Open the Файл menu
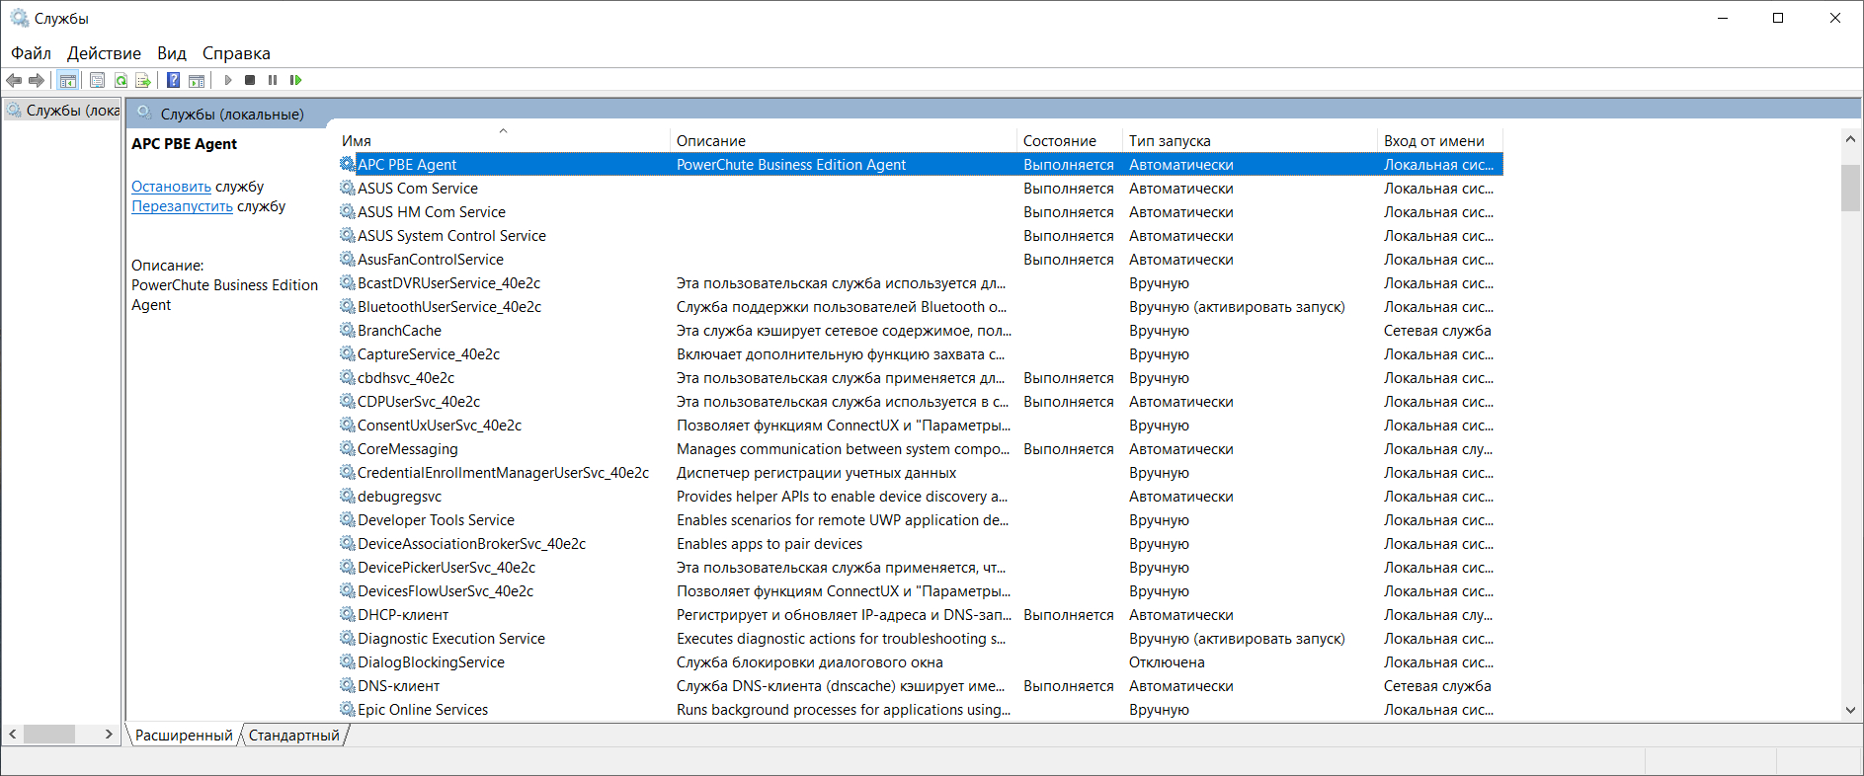The height and width of the screenshot is (776, 1864). tap(31, 53)
